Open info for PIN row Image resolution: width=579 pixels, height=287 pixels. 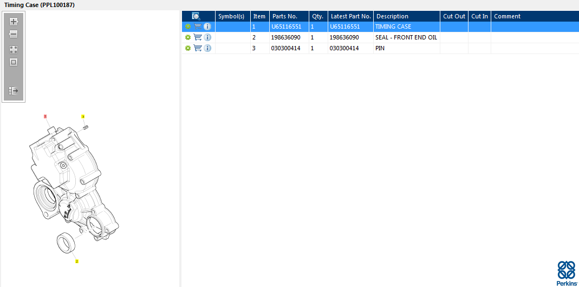click(207, 48)
